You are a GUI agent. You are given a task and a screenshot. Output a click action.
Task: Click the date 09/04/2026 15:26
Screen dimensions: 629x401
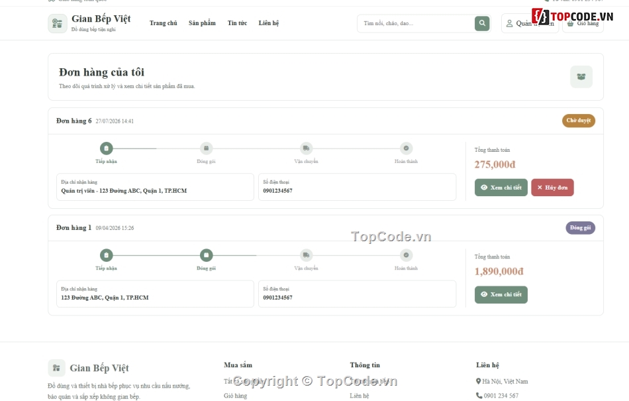(x=115, y=228)
